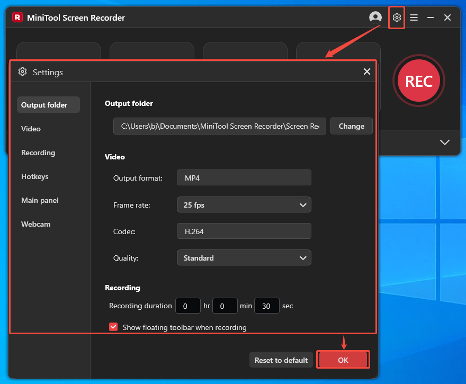The width and height of the screenshot is (466, 384).
Task: Click the output folder path field
Action: pos(220,126)
